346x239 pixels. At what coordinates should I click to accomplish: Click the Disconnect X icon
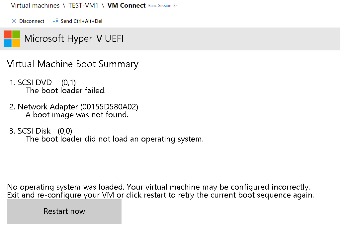tap(14, 21)
